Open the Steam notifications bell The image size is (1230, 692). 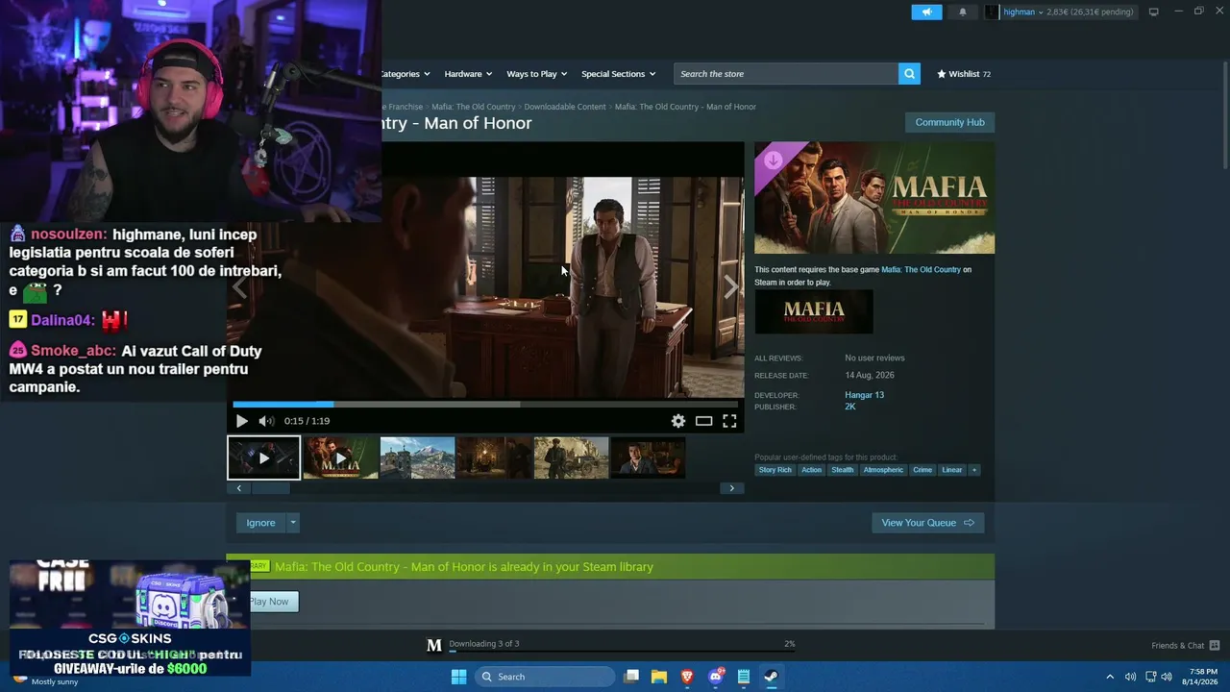[963, 12]
